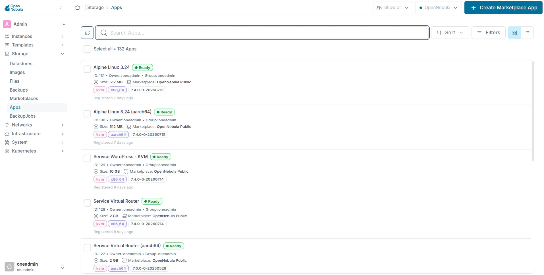
Task: Open Backups in the sidebar
Action: [x=19, y=90]
